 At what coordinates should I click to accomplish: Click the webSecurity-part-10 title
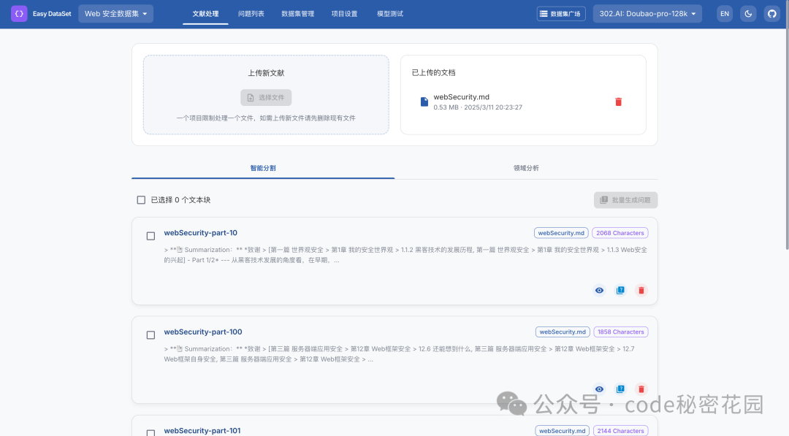point(201,233)
